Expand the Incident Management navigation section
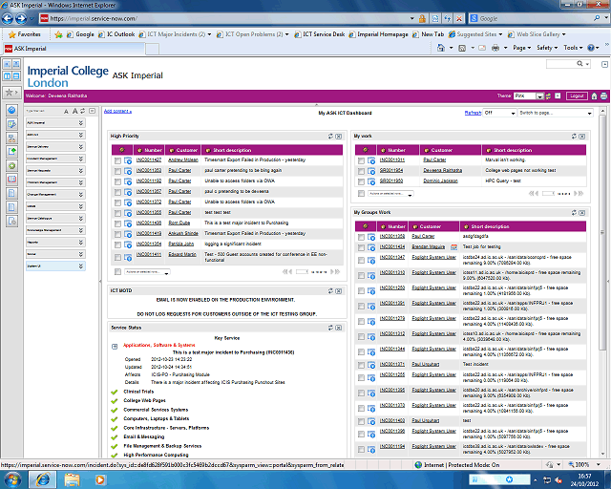 (x=81, y=159)
